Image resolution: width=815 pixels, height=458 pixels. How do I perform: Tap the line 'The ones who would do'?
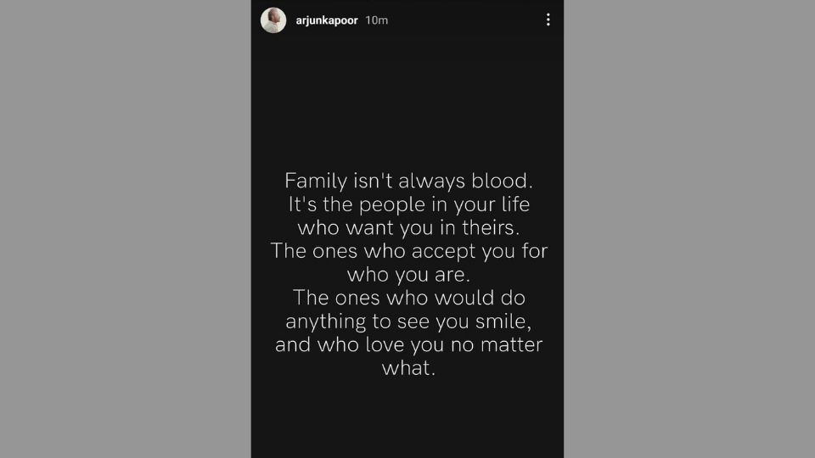point(408,298)
